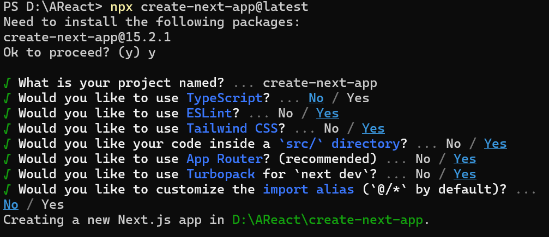549x237 pixels.
Task: Select 'No' option on the src/ directory line
Action: pos(454,144)
